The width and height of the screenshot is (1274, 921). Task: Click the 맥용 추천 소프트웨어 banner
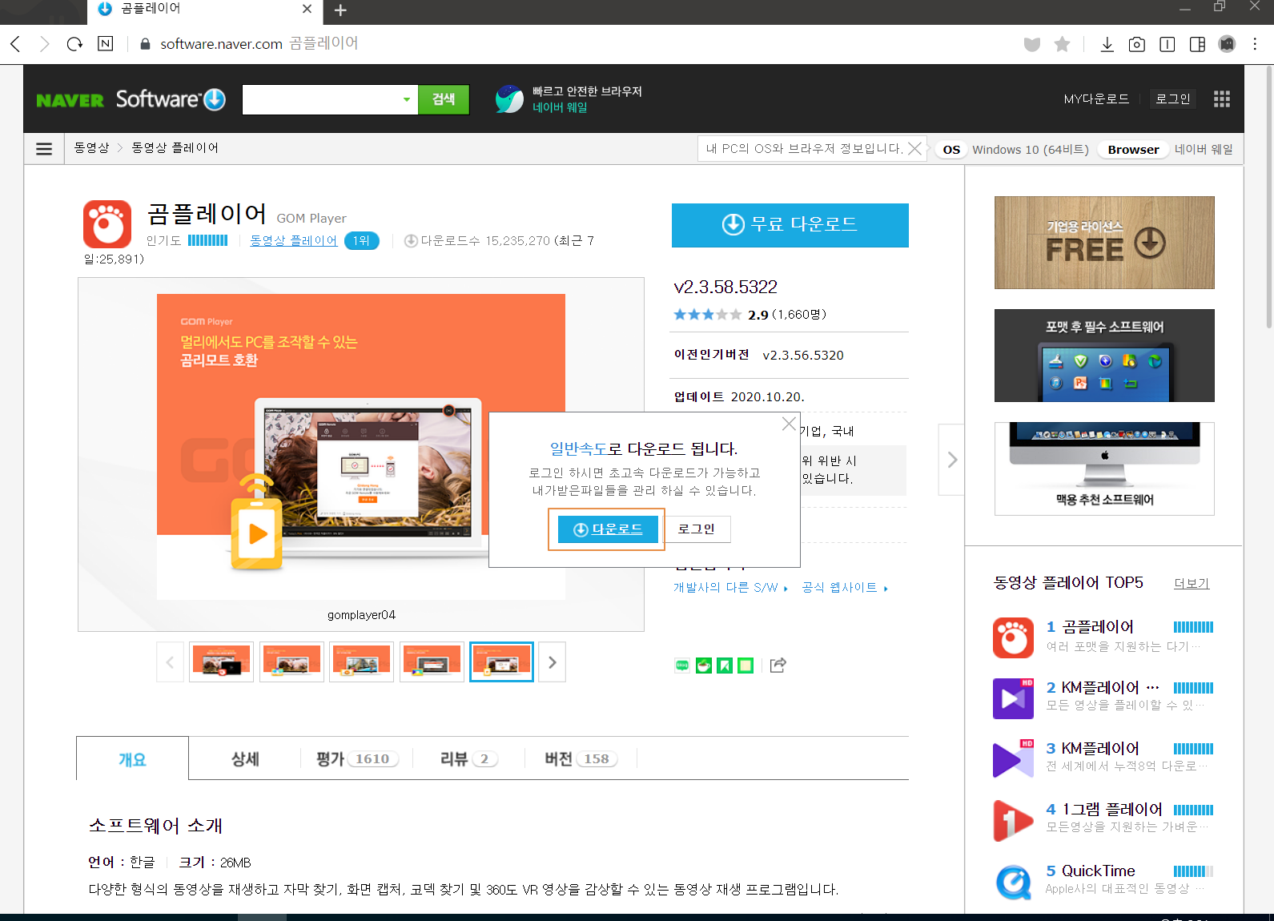tap(1104, 469)
